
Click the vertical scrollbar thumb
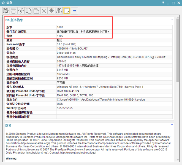(178, 50)
